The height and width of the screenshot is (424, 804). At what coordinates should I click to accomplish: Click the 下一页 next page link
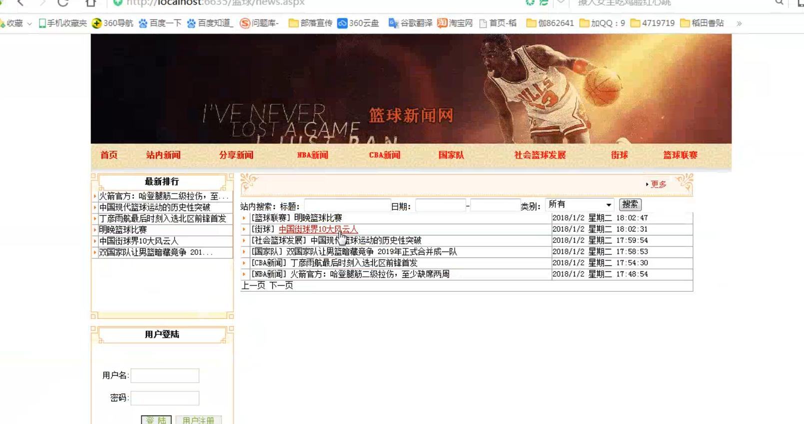(x=281, y=285)
